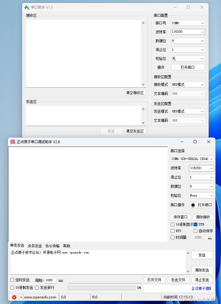Screen dimensions: 221x304
Task: Toggle the 定时发送 checkbox
Action: click(x=12, y=280)
